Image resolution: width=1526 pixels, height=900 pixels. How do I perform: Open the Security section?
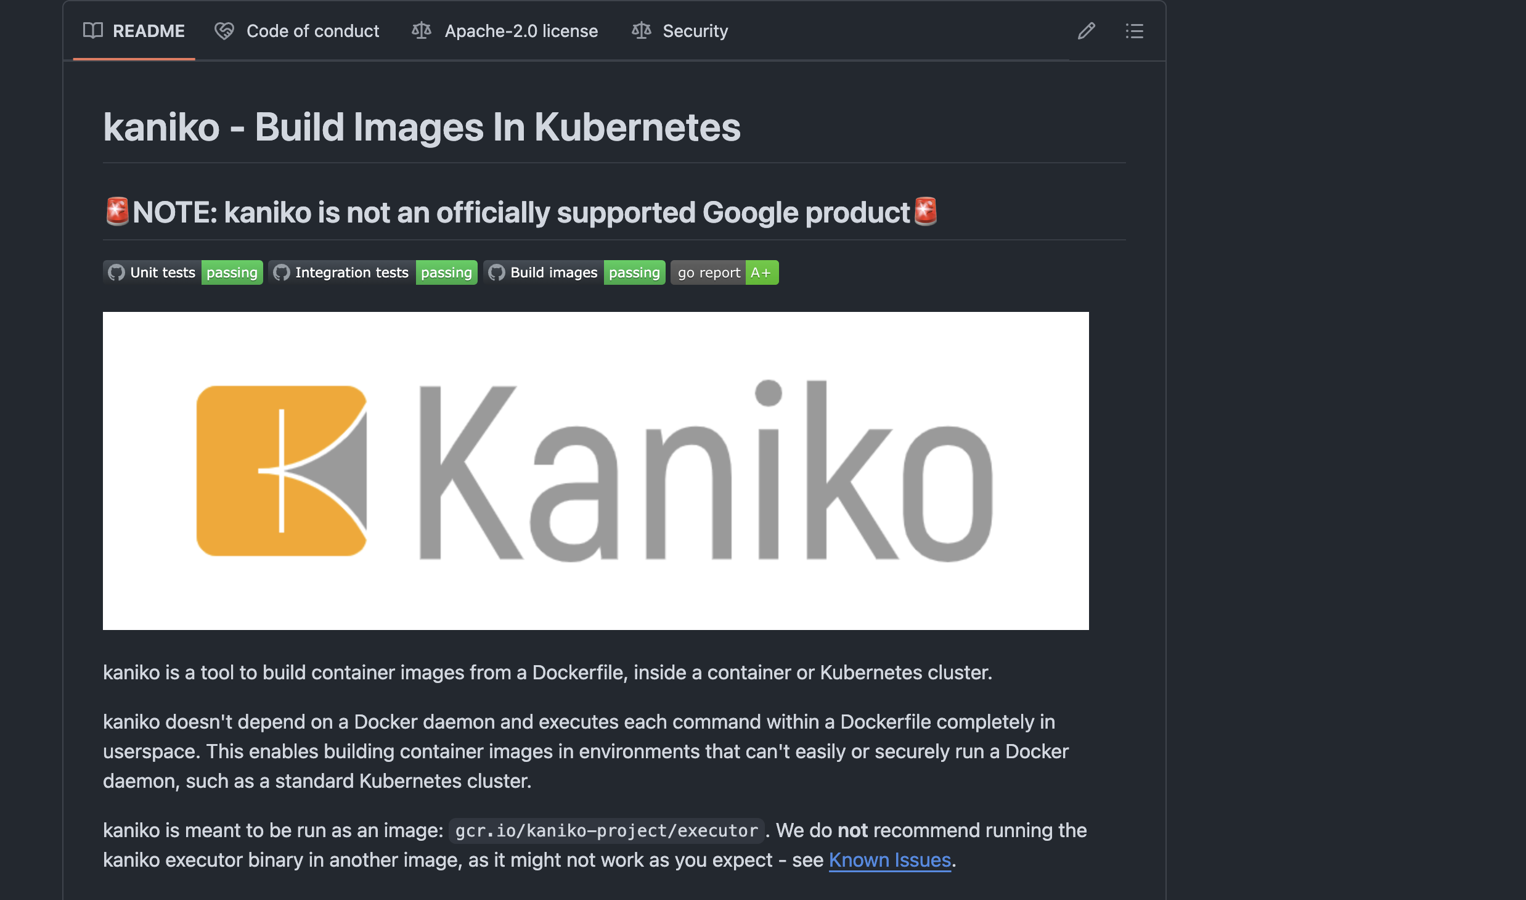coord(695,31)
